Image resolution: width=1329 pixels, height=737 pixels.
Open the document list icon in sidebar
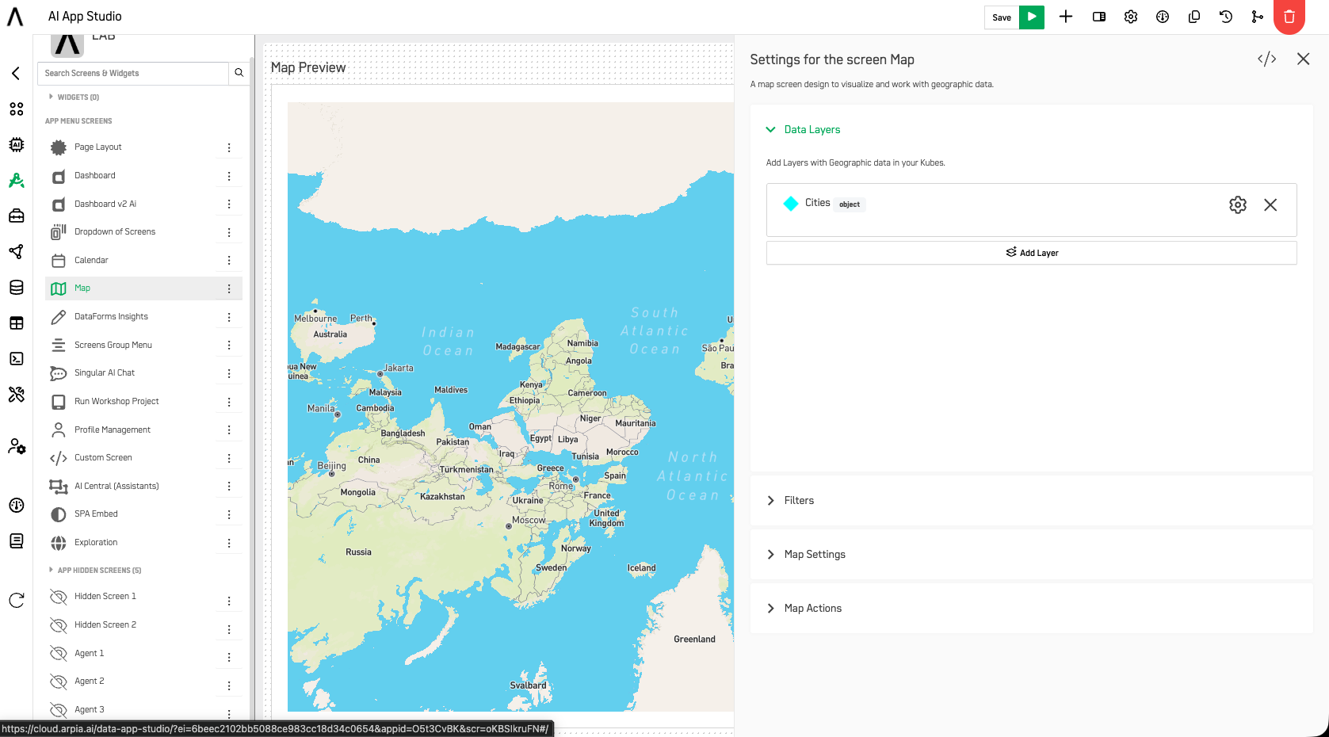click(16, 540)
